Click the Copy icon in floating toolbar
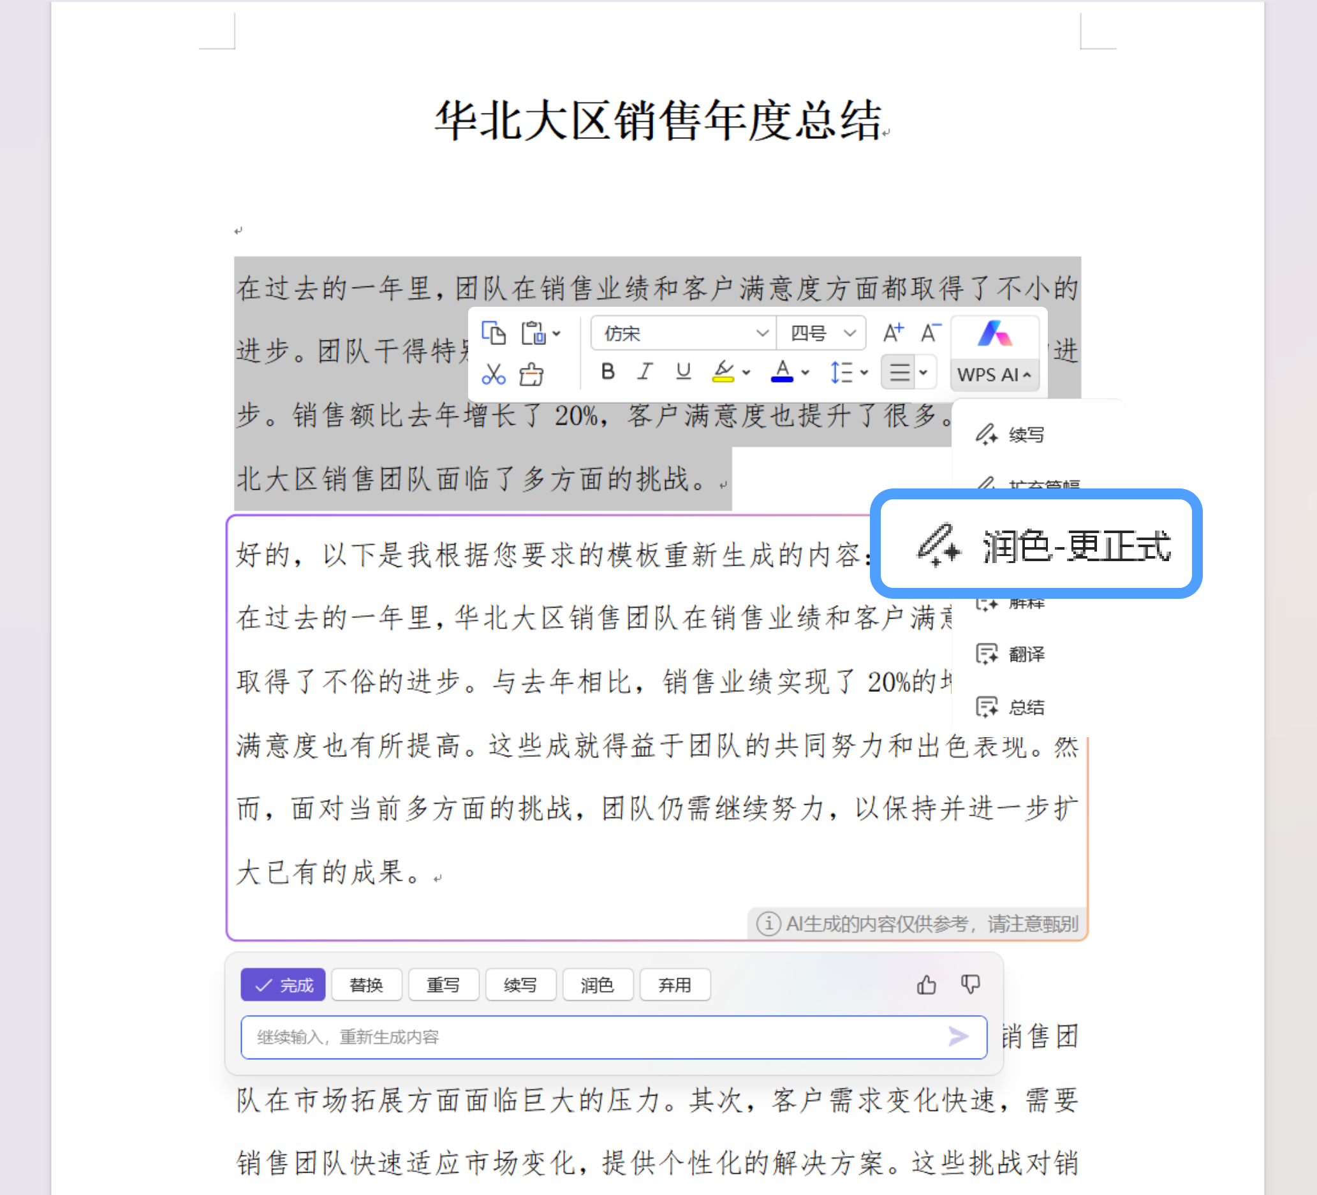Screen dimensions: 1317x1195 493,333
